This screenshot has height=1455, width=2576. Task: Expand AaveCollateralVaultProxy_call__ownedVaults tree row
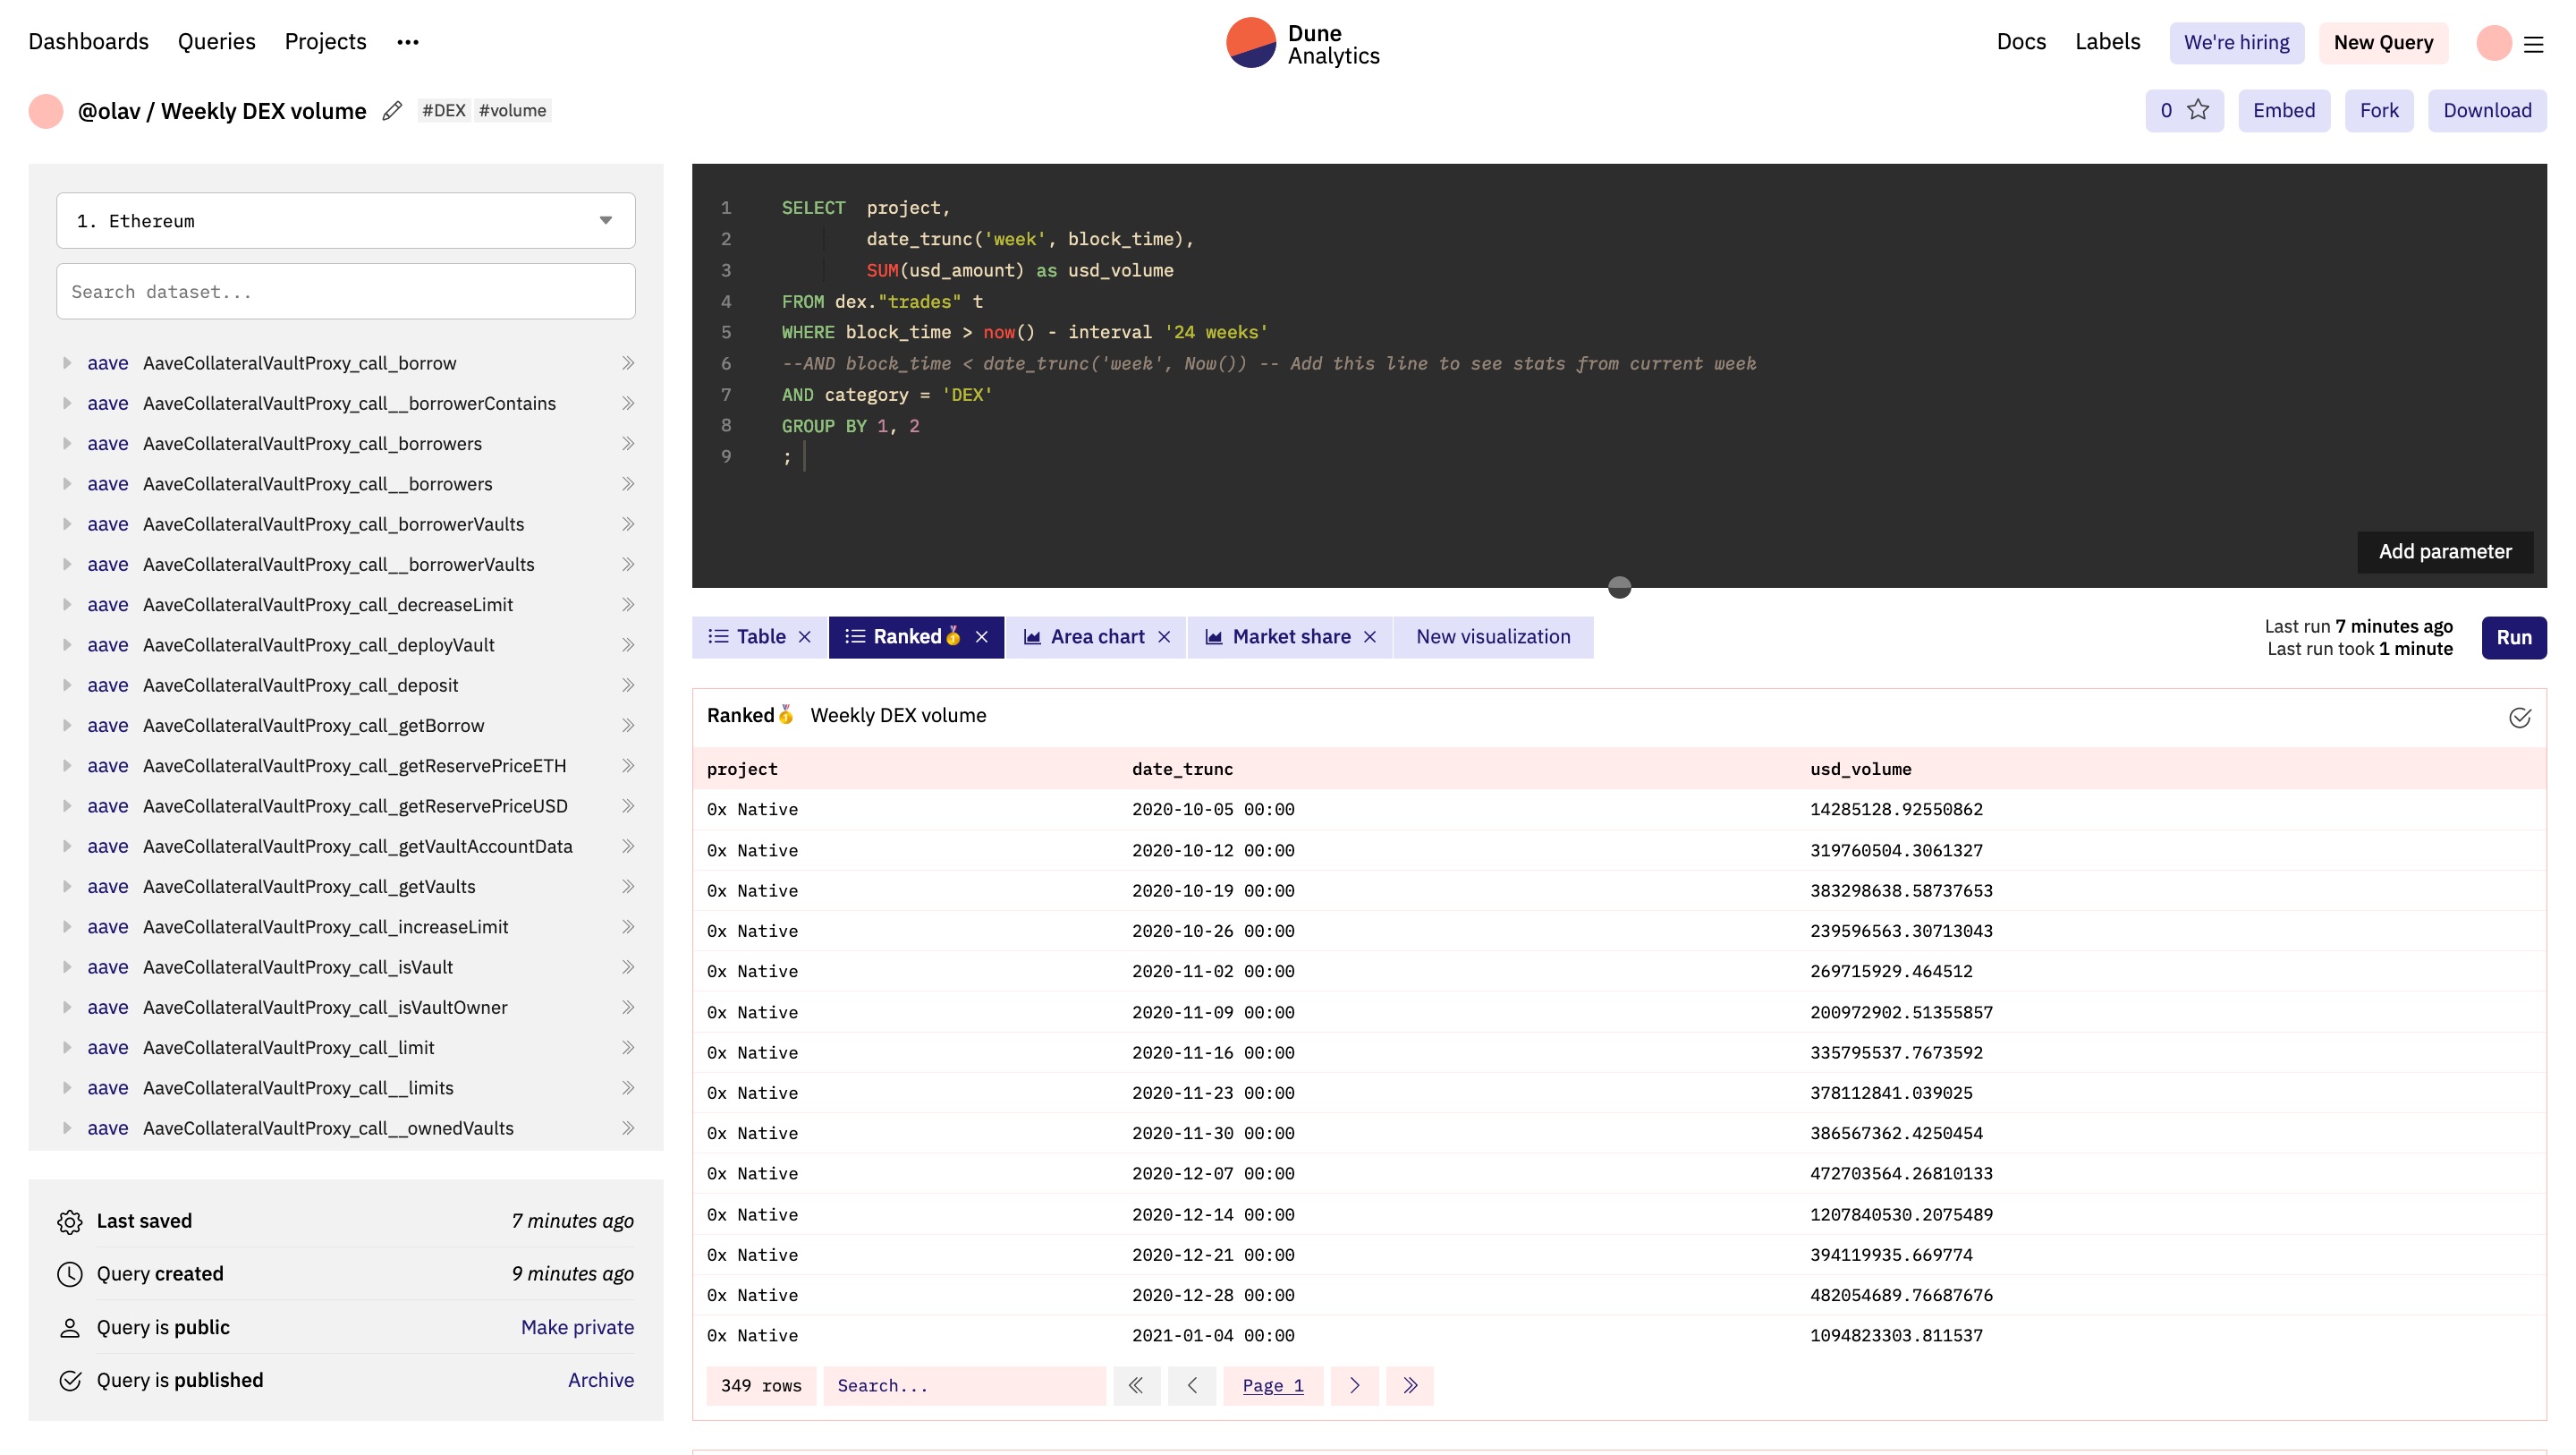tap(67, 1127)
